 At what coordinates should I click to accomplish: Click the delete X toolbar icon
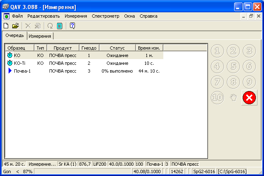(28, 26)
